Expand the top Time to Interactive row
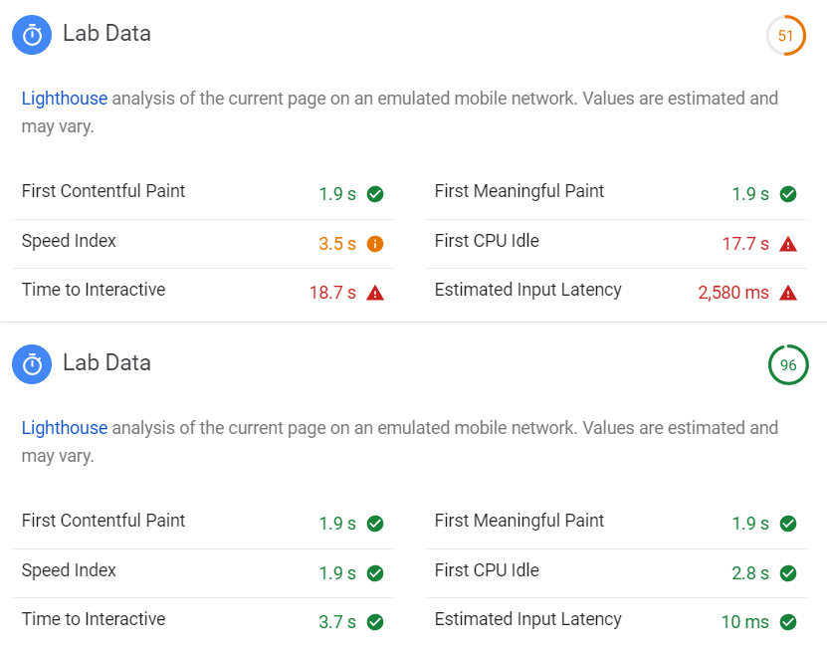Image resolution: width=827 pixels, height=654 pixels. [x=94, y=291]
